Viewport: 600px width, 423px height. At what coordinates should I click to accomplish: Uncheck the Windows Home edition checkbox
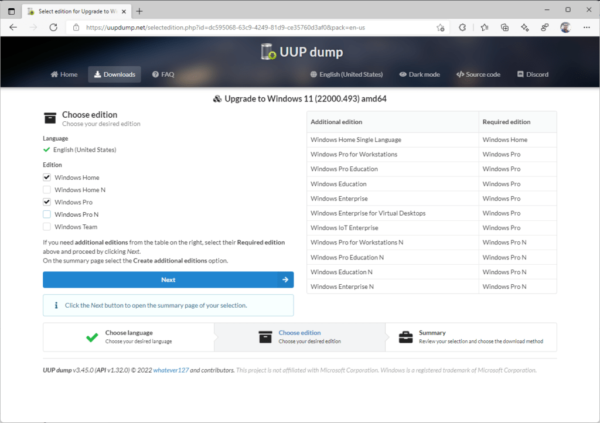pyautogui.click(x=47, y=178)
